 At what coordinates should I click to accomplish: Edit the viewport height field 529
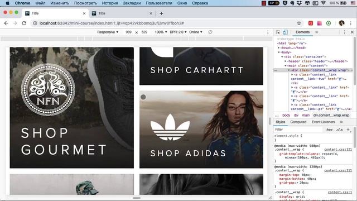click(x=144, y=32)
